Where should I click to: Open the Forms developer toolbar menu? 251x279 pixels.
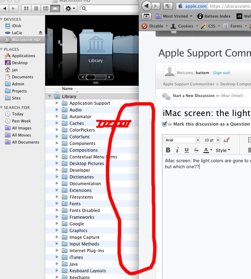point(235,26)
